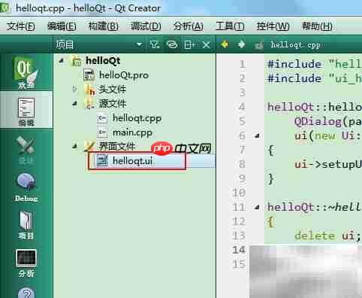Screen dimensions: 362x298
Task: Collapse the forms files folder
Action: click(74, 146)
